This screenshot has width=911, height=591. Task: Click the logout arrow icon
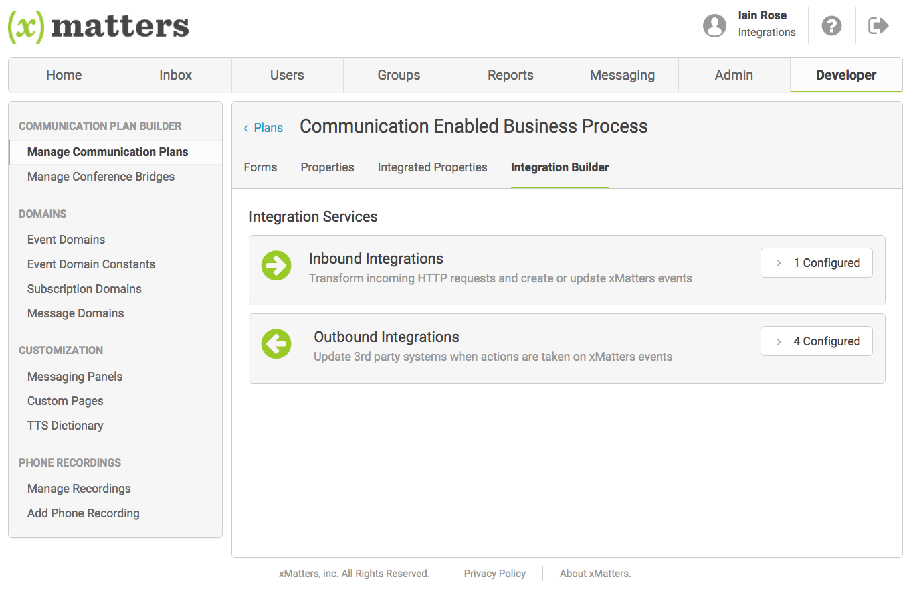878,25
